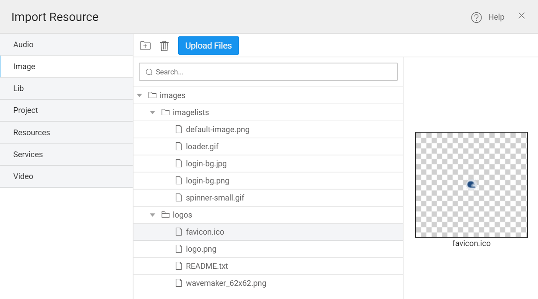Click the Help link
This screenshot has width=538, height=299.
pos(496,17)
